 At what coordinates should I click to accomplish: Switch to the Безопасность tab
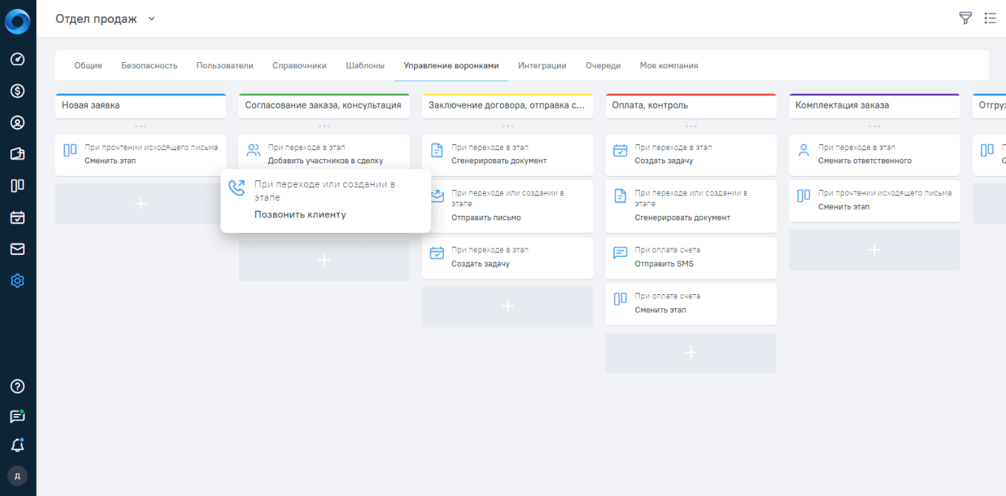149,65
